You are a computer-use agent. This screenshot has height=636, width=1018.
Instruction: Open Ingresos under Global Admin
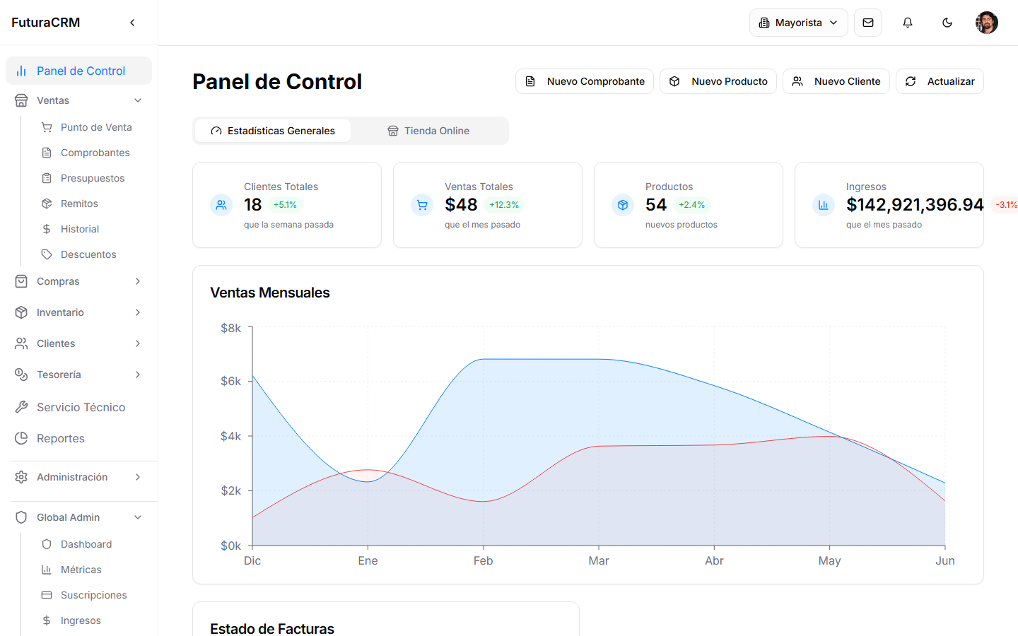[81, 620]
